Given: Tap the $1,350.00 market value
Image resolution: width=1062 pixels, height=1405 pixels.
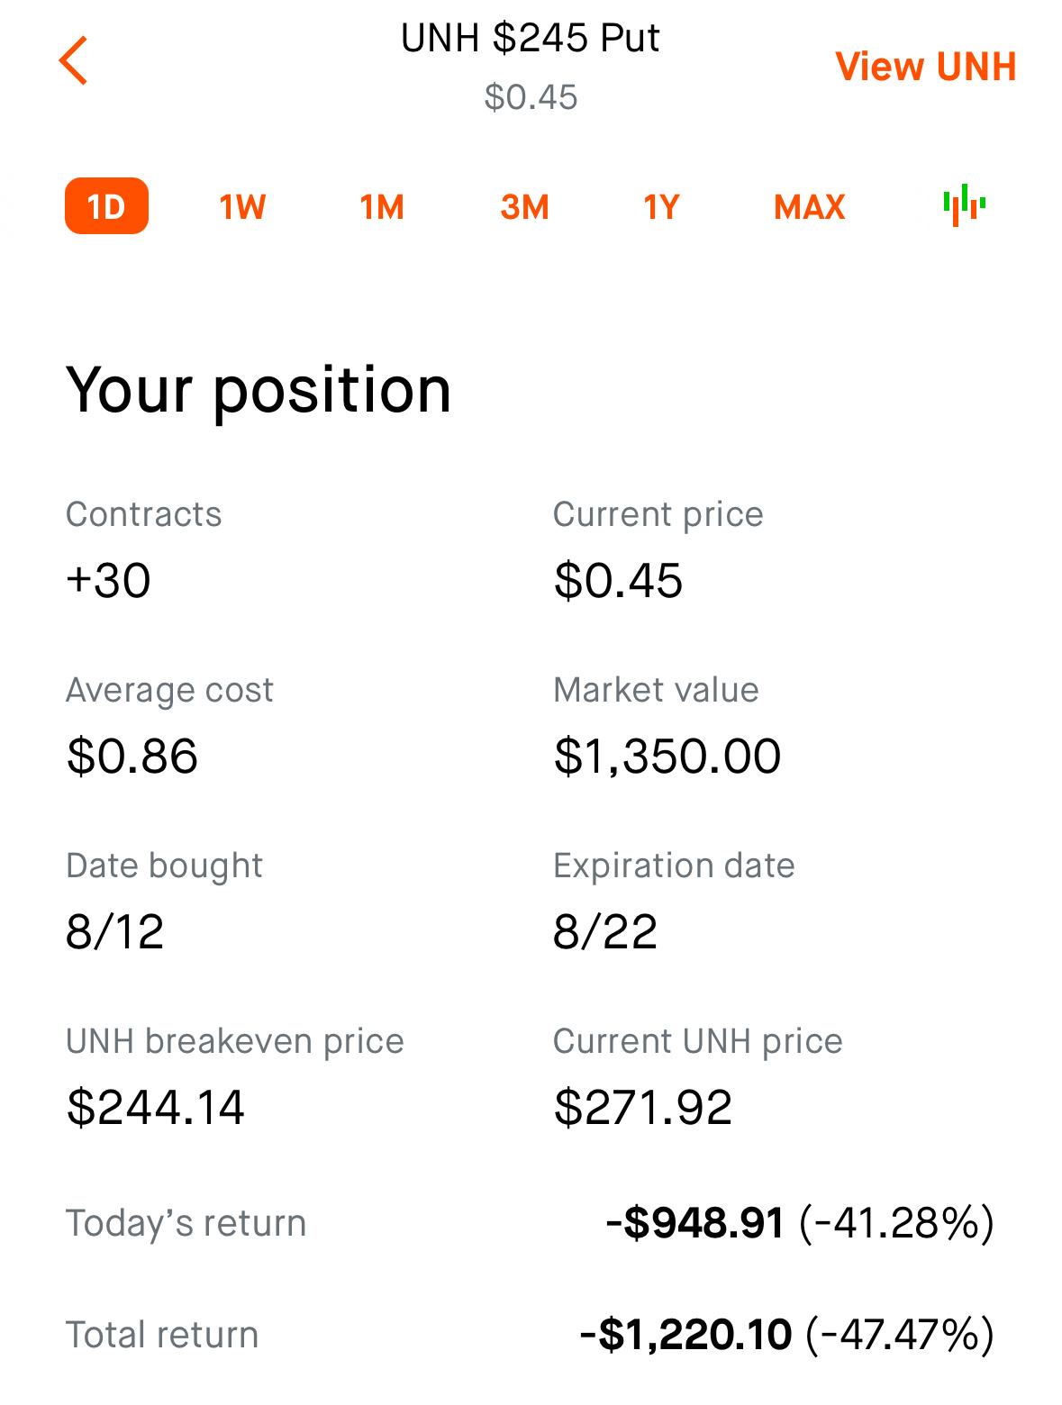Looking at the screenshot, I should point(667,756).
